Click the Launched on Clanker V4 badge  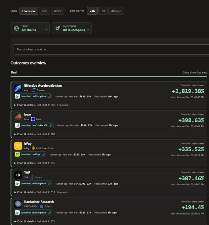[x=34, y=125]
